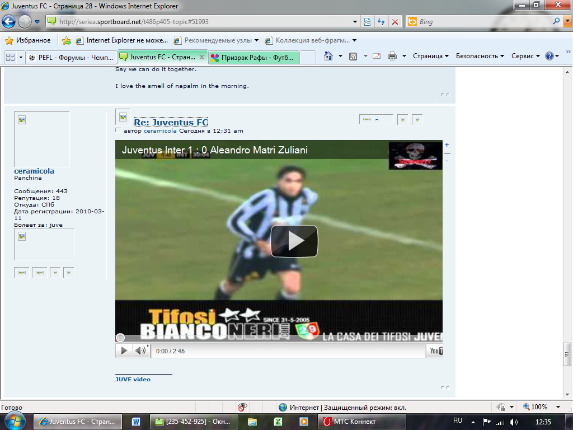Play the video with the center play button
The height and width of the screenshot is (430, 573).
294,241
